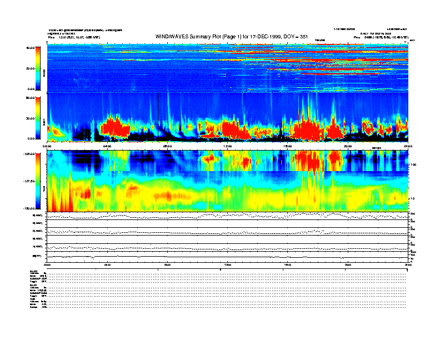
Task: Click the 20.00 label on RAD2 scale
Action: (31, 68)
